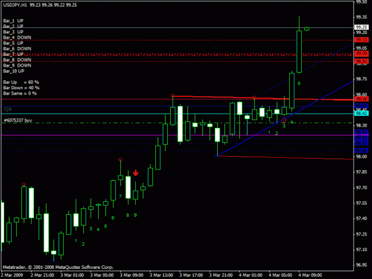Click the 3 Mar 05:00 time label
372x279 pixels.
pos(102,275)
